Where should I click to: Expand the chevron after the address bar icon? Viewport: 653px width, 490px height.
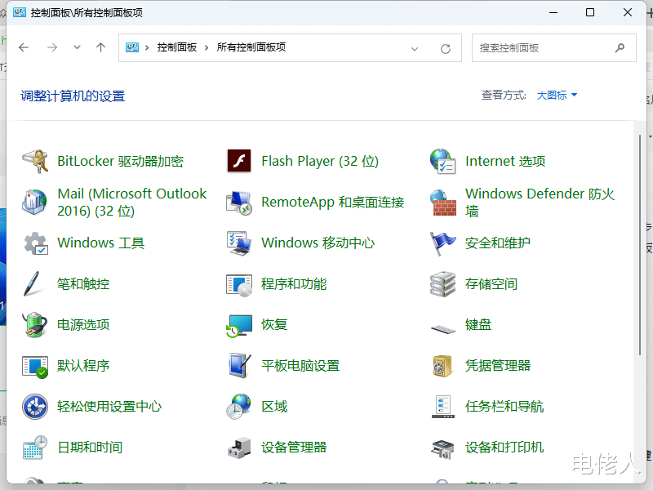pyautogui.click(x=147, y=48)
